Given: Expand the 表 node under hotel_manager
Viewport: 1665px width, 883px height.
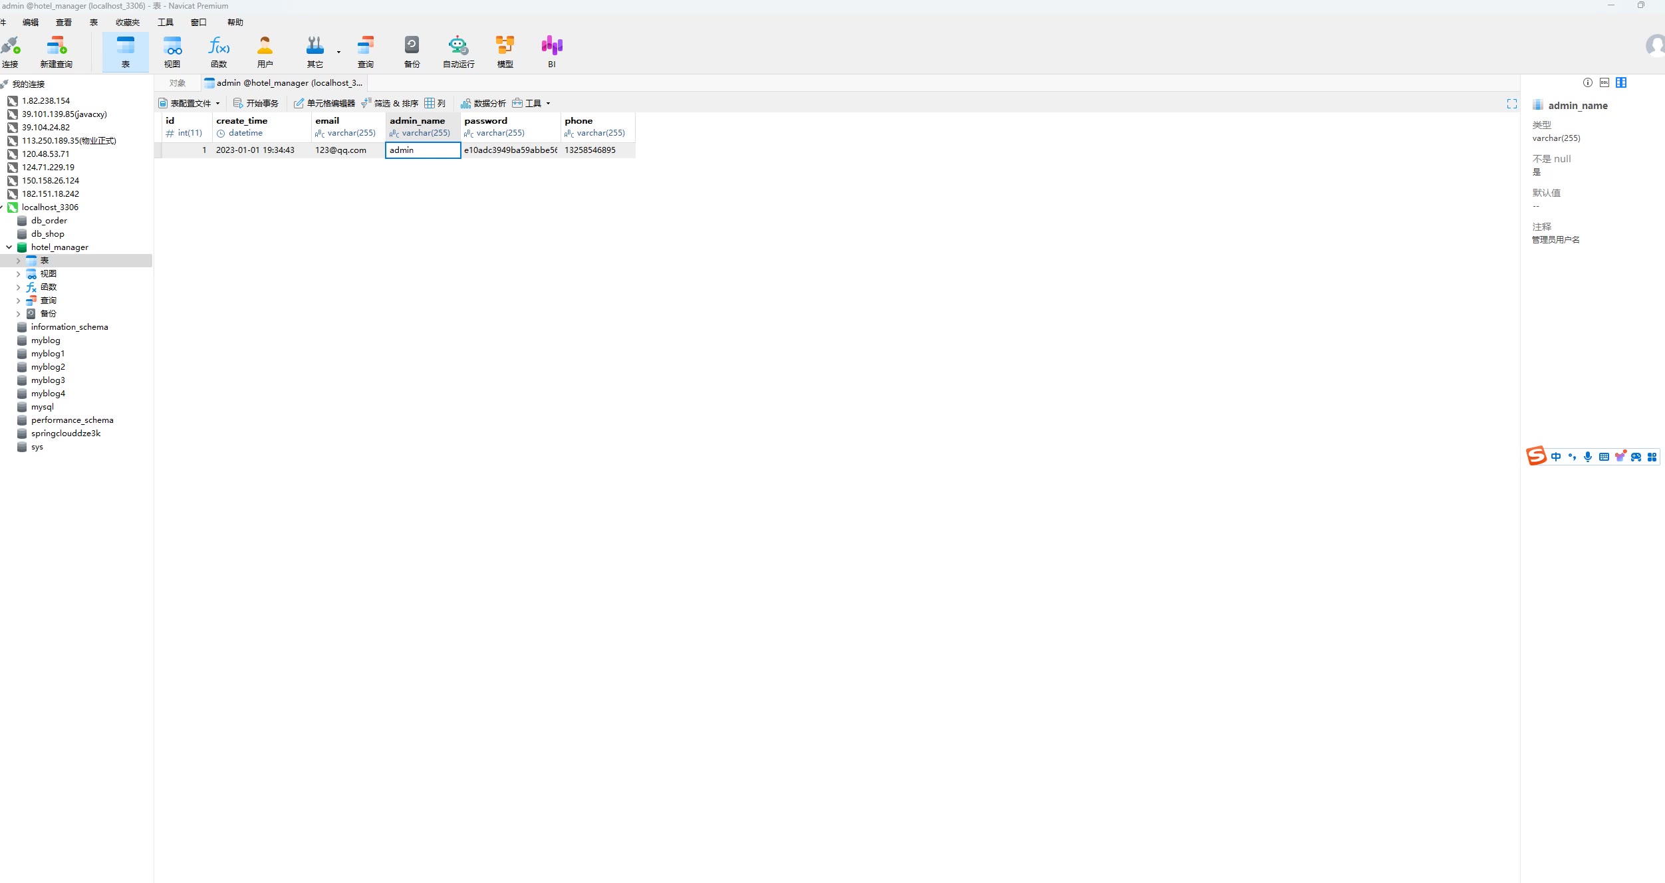Looking at the screenshot, I should point(18,261).
